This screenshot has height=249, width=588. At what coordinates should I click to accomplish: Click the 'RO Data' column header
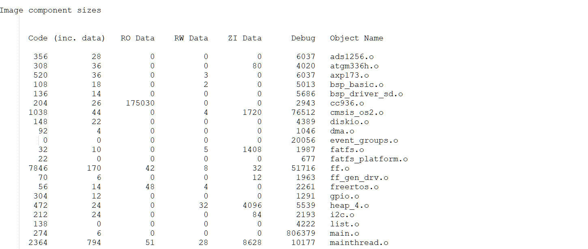point(137,38)
